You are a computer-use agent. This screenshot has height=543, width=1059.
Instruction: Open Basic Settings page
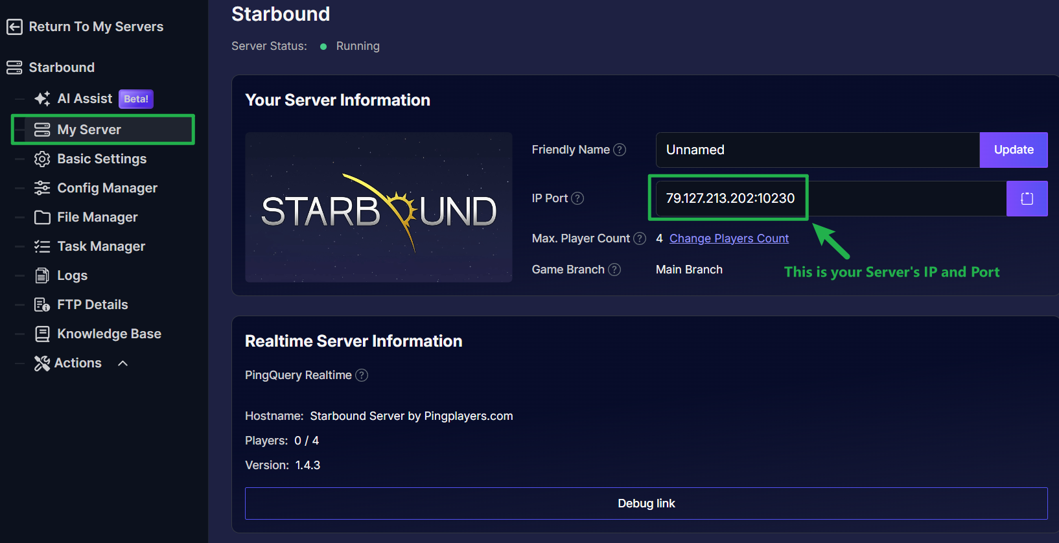(102, 159)
